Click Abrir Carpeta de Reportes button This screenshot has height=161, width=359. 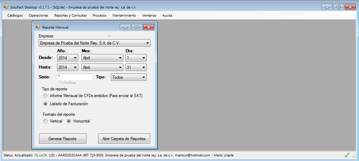coord(124,139)
